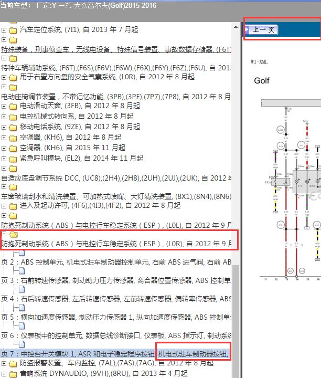Expand 空调器 (KH6) 自 2012 年 8 月起
The height and width of the screenshot is (378, 321).
click(4, 138)
